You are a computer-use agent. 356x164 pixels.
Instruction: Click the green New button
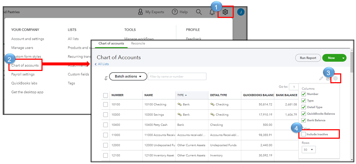331,58
